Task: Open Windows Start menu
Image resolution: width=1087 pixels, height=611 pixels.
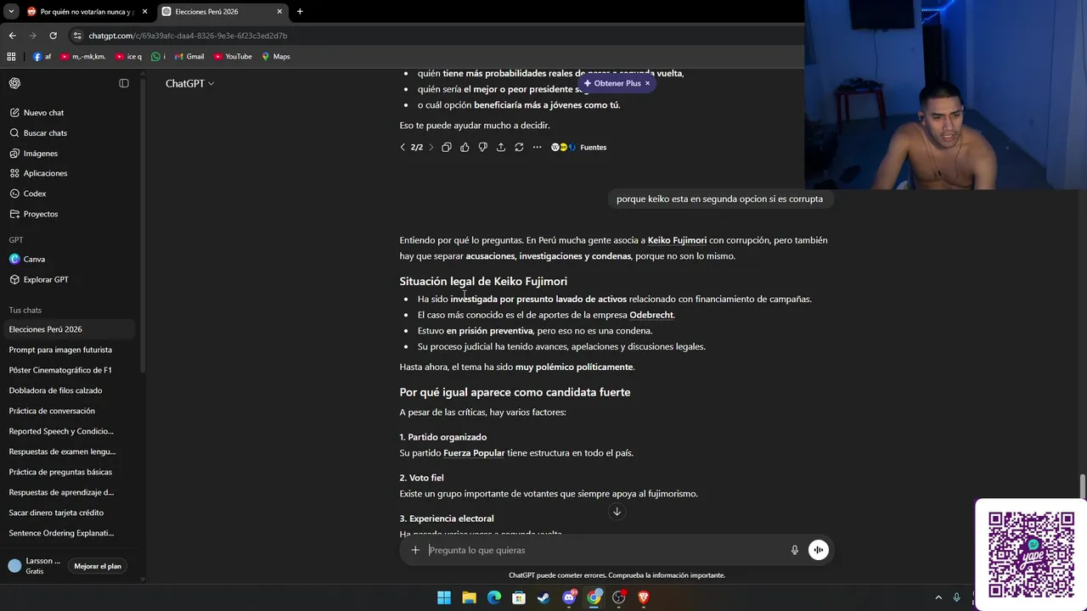Action: click(x=444, y=597)
